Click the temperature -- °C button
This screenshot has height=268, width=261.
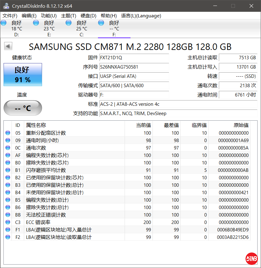[x=23, y=108]
